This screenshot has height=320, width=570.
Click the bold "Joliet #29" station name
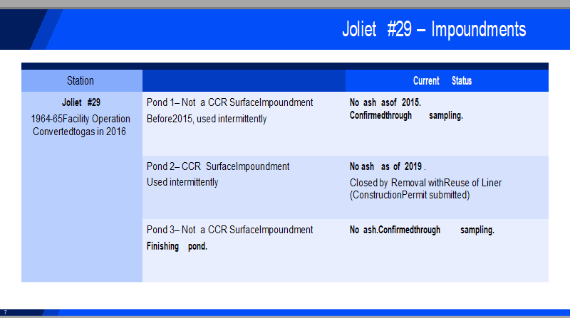click(x=81, y=102)
